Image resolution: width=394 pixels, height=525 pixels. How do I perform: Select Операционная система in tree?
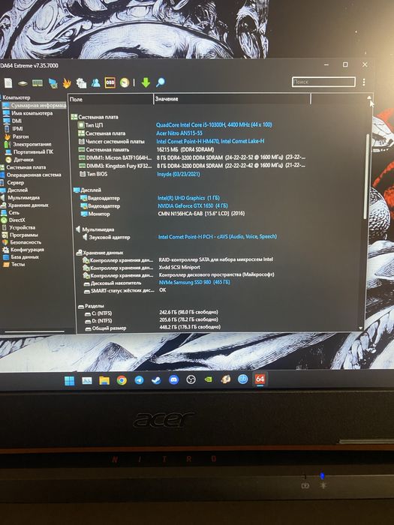point(31,175)
